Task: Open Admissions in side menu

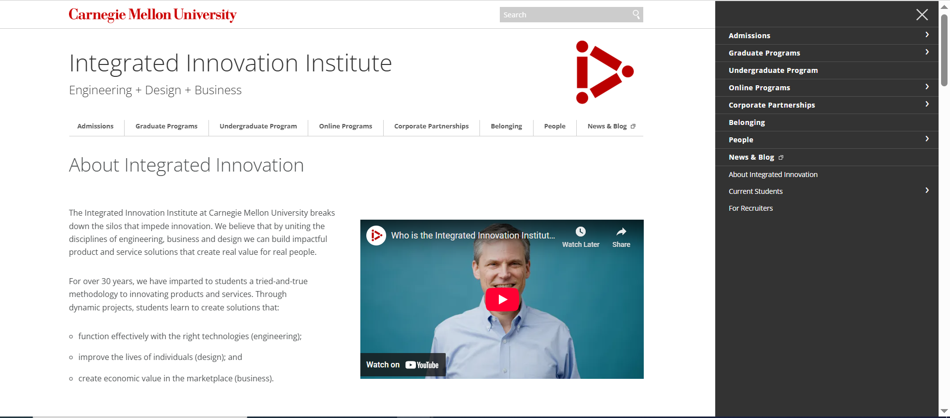Action: tap(749, 36)
